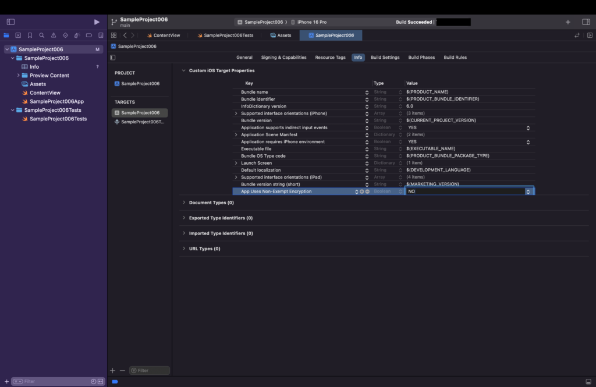Expand the Preview Content folder
Viewport: 596px width, 387px height.
[18, 75]
